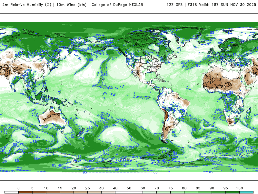Click the legend value "90"
Screen dimensions: 258x194
[212, 188]
